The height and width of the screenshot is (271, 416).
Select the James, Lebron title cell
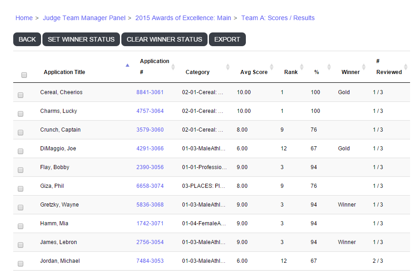(59, 242)
